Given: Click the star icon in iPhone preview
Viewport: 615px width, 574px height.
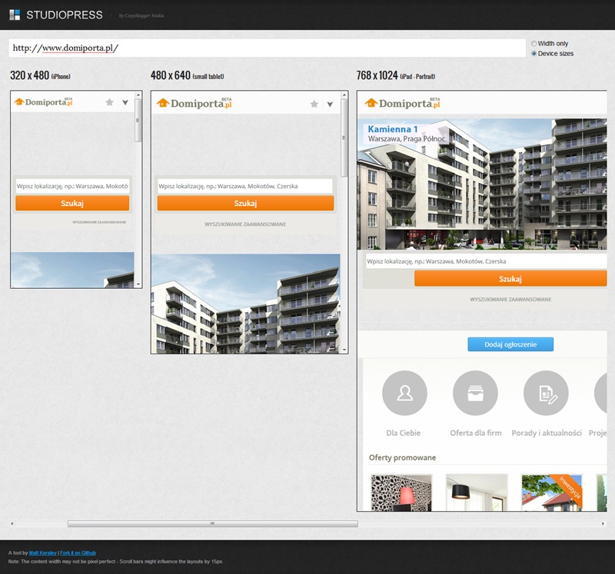Looking at the screenshot, I should click(109, 102).
